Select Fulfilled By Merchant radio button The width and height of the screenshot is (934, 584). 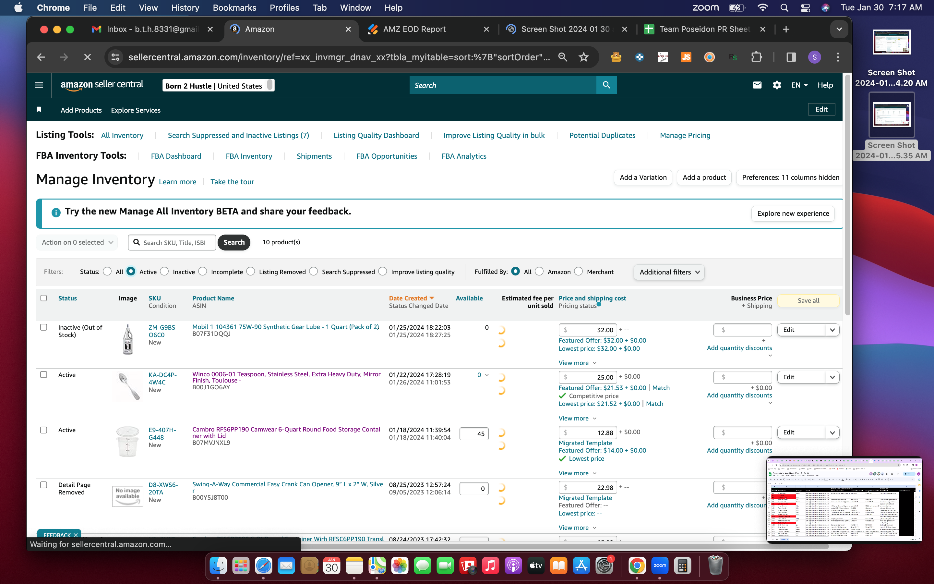tap(578, 272)
